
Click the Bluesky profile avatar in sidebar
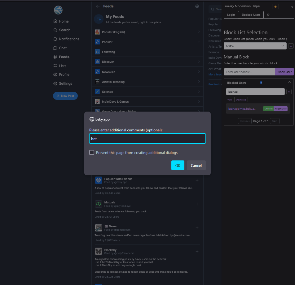[58, 10]
